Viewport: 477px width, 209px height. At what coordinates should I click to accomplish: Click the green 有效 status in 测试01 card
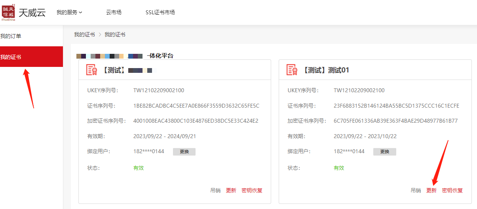[339, 168]
